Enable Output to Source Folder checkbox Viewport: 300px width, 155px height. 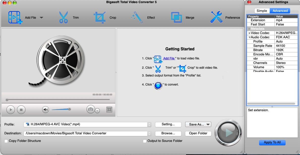[x=145, y=141]
